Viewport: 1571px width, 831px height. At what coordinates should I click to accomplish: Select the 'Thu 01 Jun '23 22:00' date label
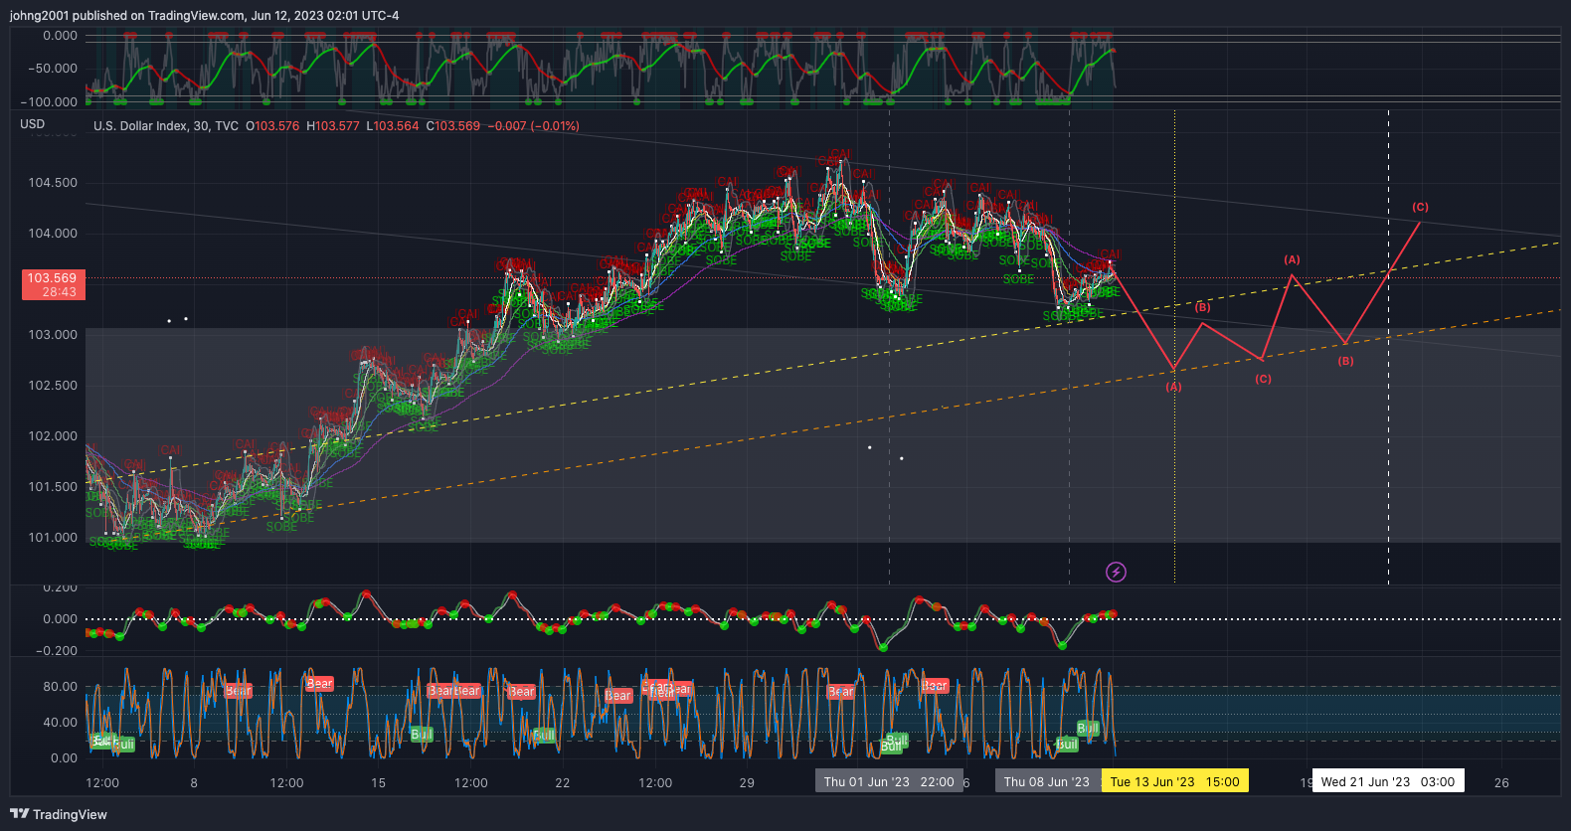pyautogui.click(x=889, y=782)
